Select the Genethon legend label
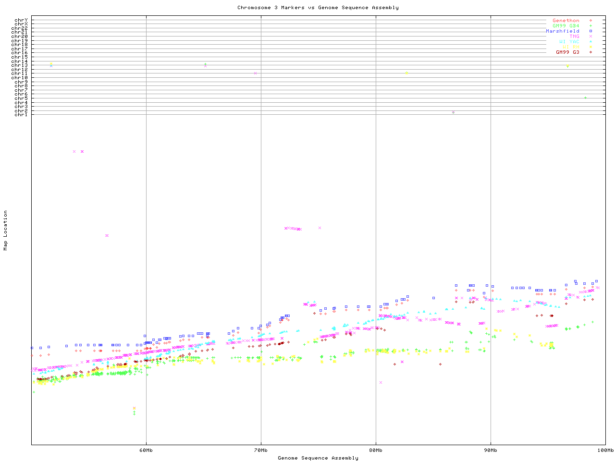This screenshot has height=461, width=615. [x=566, y=21]
